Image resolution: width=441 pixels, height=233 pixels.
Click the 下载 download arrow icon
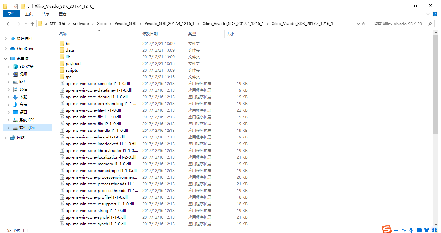pyautogui.click(x=15, y=97)
